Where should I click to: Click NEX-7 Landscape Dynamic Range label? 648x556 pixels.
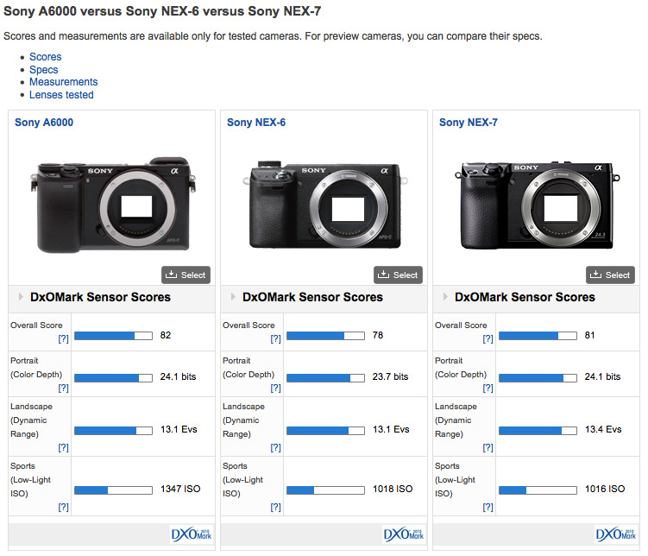click(x=456, y=420)
